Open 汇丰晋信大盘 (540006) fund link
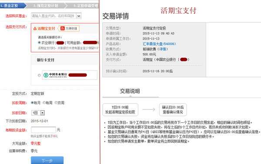 pos(159,44)
